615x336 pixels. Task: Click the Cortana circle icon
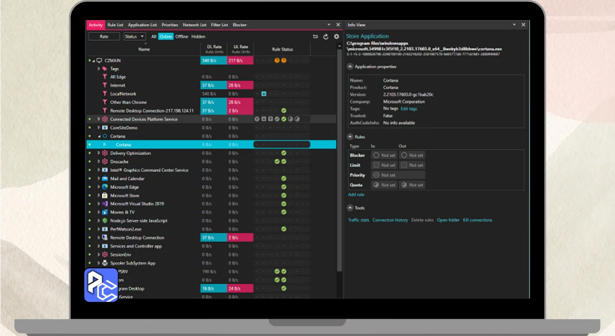pyautogui.click(x=105, y=136)
